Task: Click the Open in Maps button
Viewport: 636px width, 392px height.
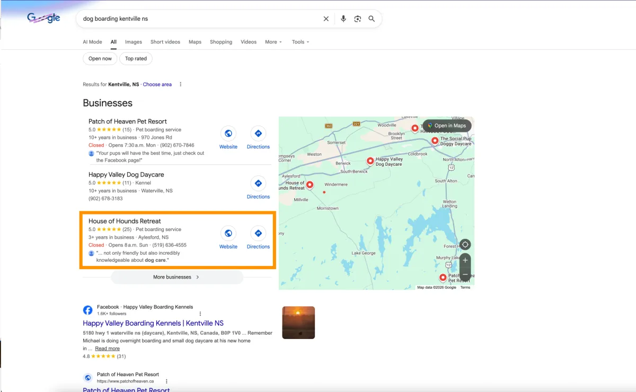Action: 447,126
